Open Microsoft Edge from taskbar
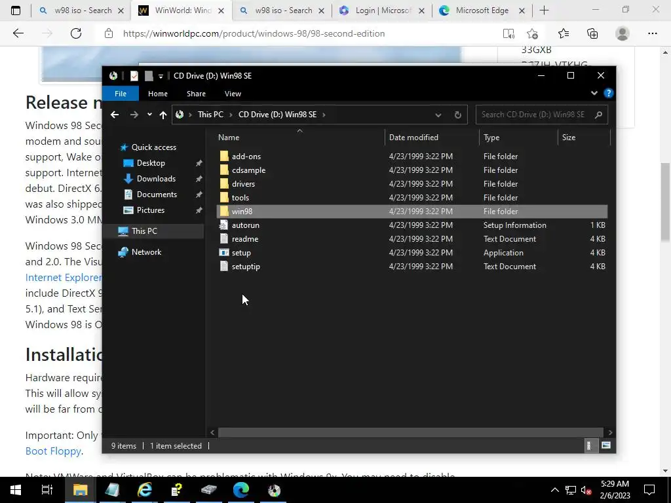Viewport: 671px width, 503px height. pos(241,490)
